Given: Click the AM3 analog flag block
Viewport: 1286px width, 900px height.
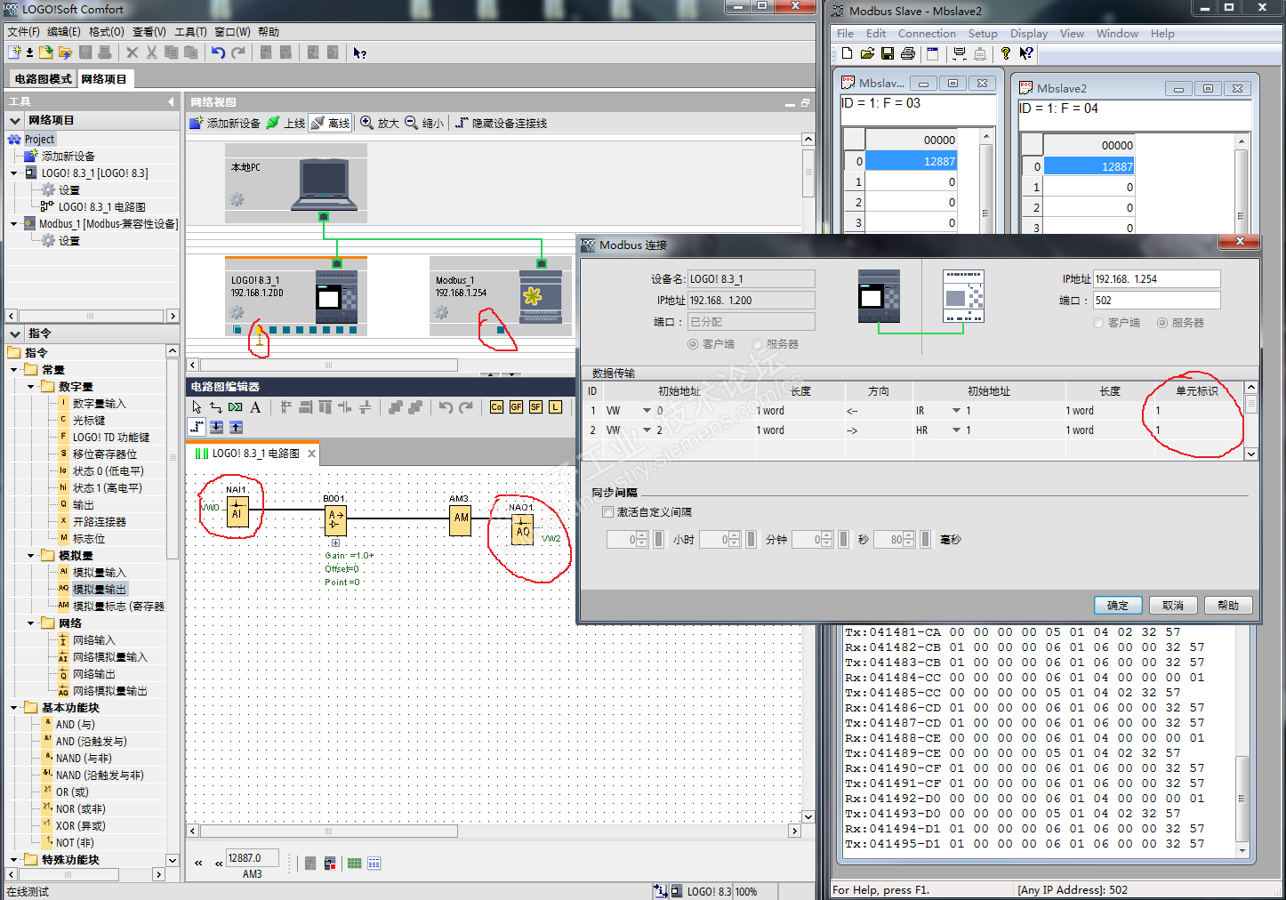Looking at the screenshot, I should pyautogui.click(x=461, y=519).
